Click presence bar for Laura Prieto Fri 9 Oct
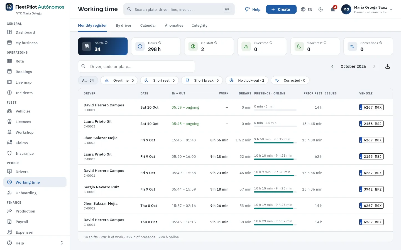401x250 pixels. point(275,159)
